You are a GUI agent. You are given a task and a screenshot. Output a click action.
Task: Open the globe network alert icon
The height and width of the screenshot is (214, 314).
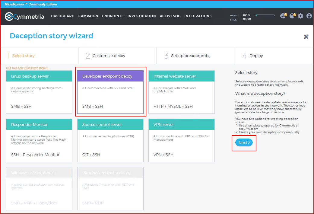pyautogui.click(x=293, y=16)
